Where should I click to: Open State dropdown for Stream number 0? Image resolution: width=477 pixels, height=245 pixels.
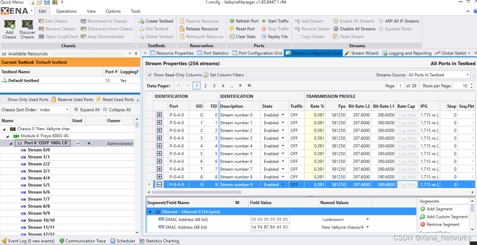point(283,115)
